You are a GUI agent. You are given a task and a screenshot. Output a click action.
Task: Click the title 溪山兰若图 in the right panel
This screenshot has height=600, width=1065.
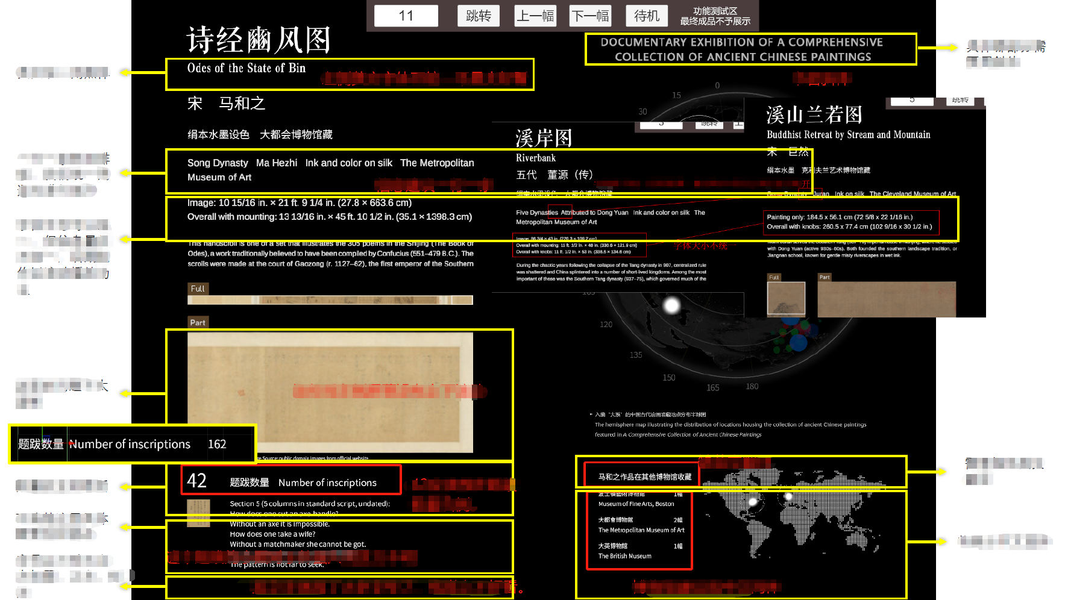coord(814,114)
